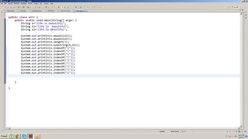Click the vertical scrollbar down arrow
The image size is (248, 139).
click(x=241, y=126)
